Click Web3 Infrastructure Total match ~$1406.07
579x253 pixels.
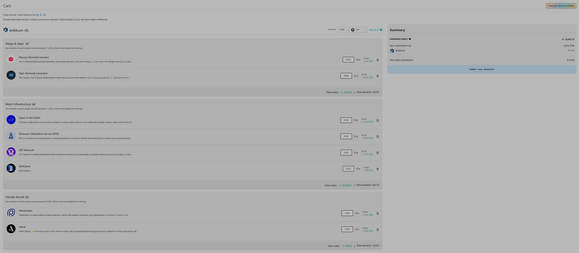[345, 185]
